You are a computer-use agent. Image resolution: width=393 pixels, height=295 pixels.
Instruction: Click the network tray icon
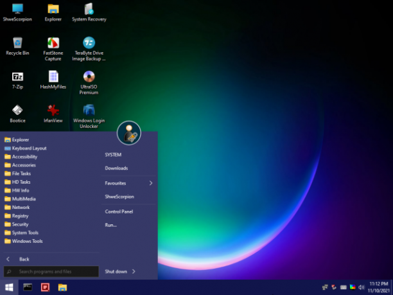click(x=325, y=287)
